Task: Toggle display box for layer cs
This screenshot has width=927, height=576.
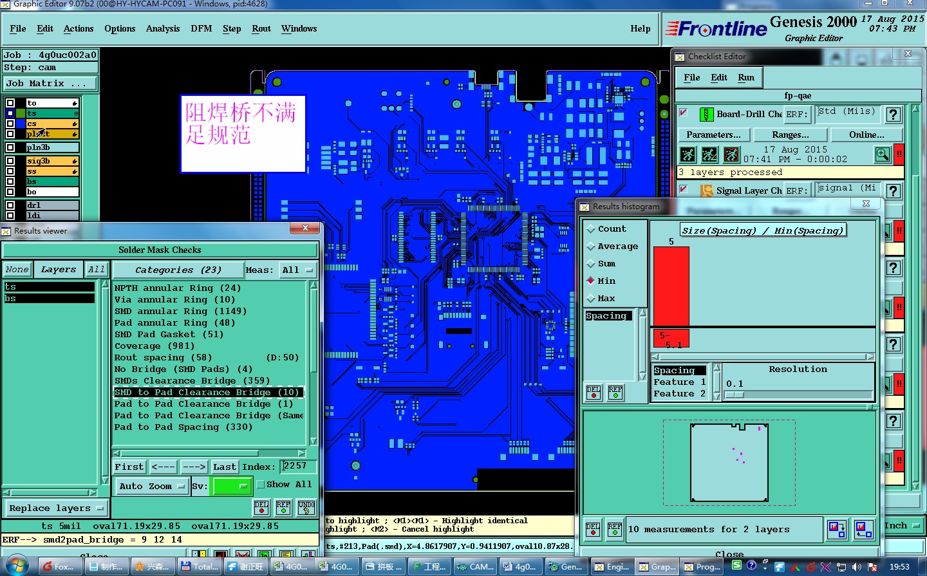Action: tap(10, 124)
